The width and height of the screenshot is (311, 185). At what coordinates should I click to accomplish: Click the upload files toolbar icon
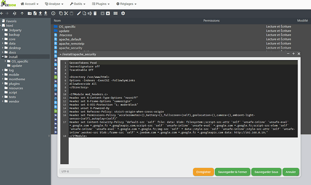[x=40, y=13]
